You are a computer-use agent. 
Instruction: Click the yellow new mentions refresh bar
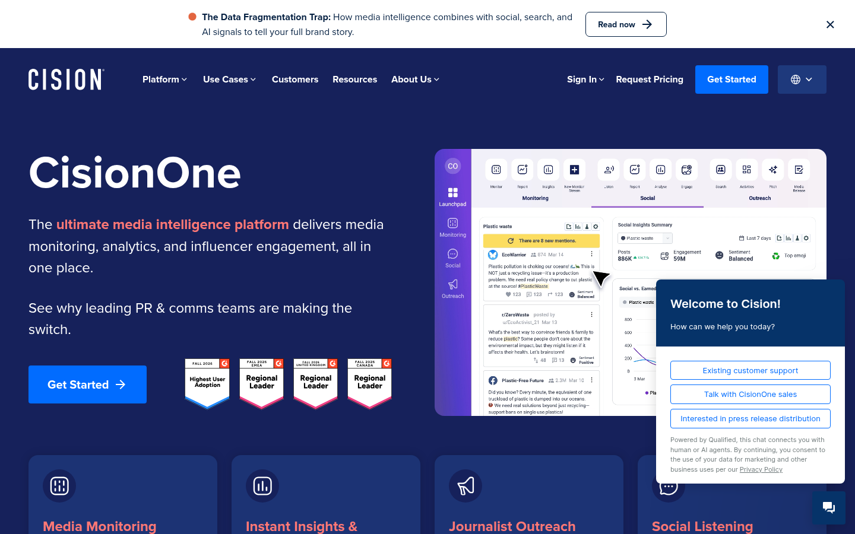pyautogui.click(x=541, y=241)
